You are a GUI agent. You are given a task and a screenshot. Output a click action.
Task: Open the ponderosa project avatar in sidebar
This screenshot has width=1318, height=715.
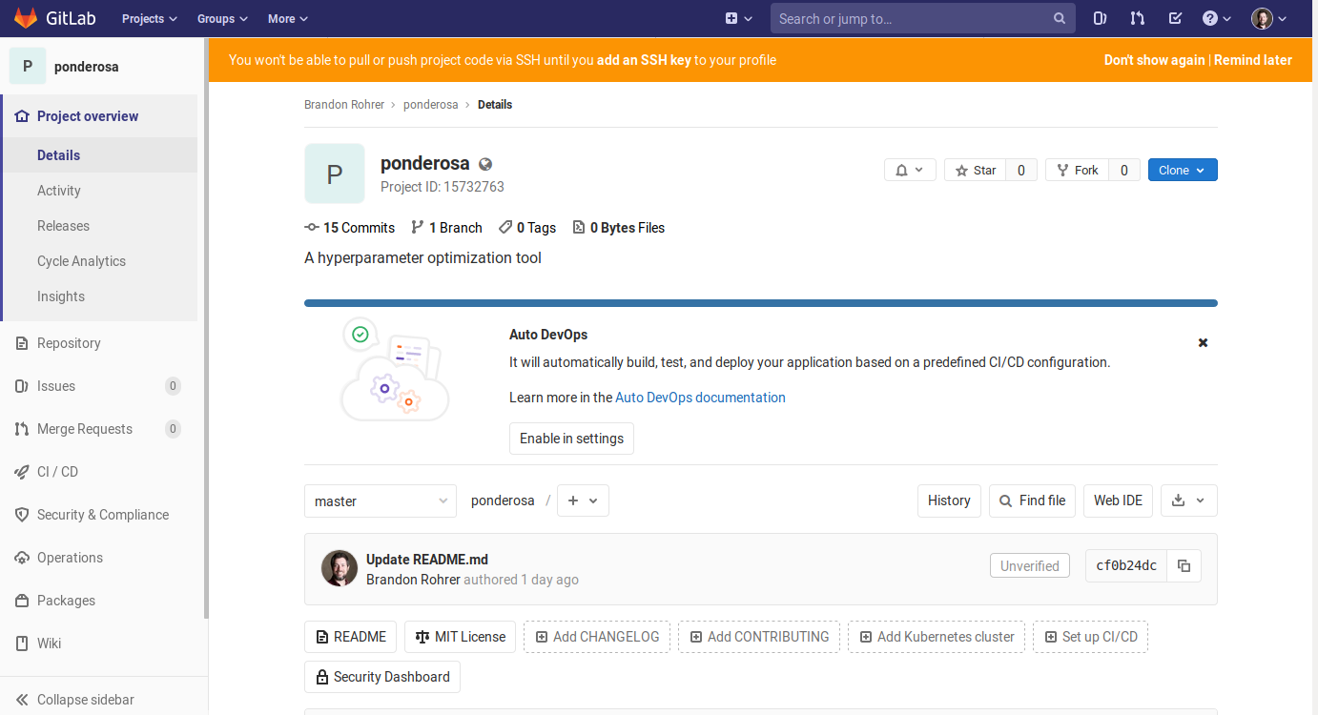(28, 66)
